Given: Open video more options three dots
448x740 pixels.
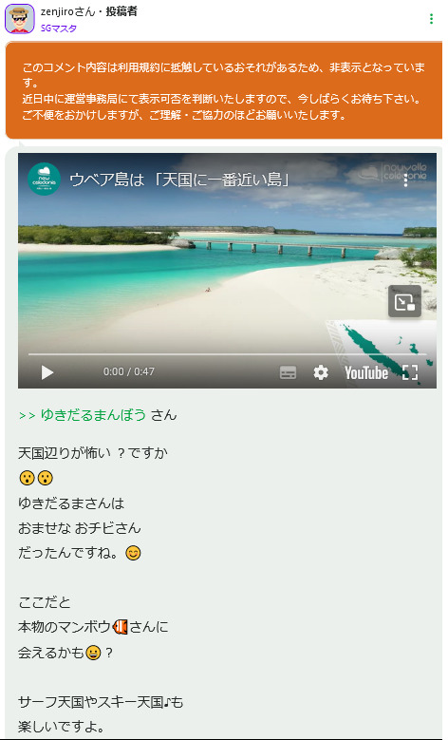Looking at the screenshot, I should pos(405,180).
